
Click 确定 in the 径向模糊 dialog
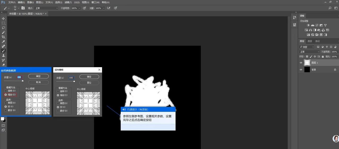point(90,77)
